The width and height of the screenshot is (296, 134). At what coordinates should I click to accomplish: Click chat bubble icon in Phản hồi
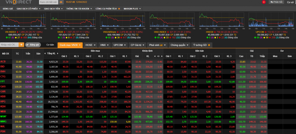click(x=272, y=2)
